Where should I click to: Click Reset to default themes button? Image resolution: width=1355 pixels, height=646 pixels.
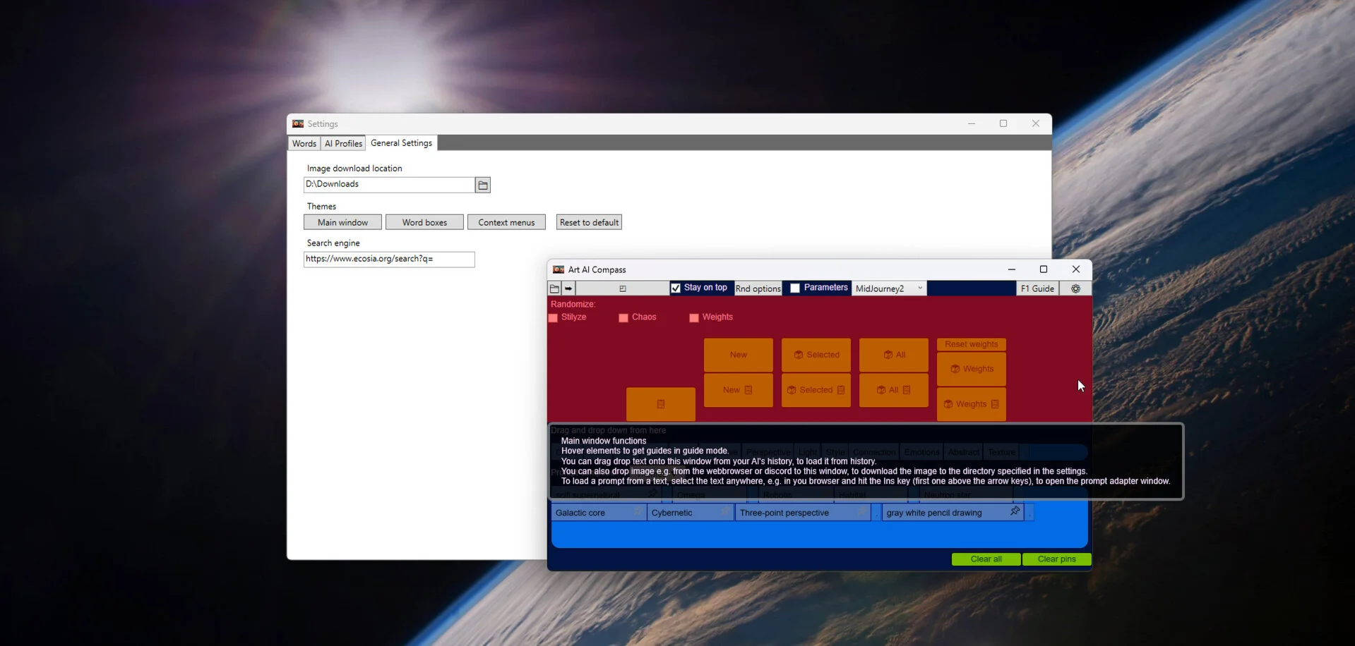coord(589,222)
